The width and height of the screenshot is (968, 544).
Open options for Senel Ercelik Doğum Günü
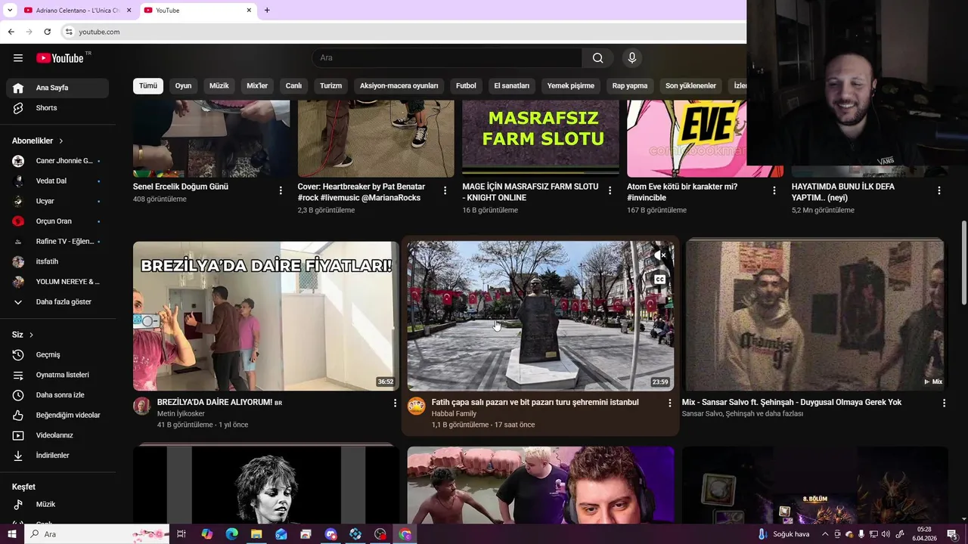(281, 190)
